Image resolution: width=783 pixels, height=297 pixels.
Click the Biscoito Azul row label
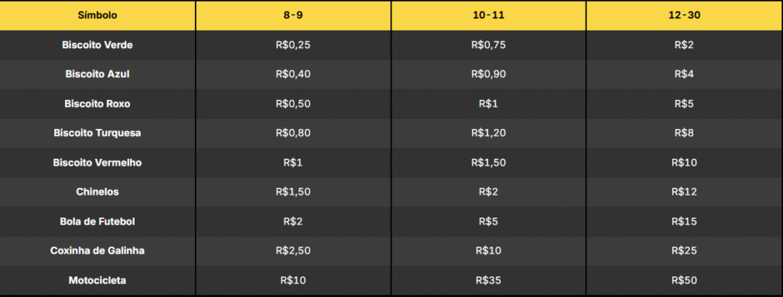click(97, 74)
